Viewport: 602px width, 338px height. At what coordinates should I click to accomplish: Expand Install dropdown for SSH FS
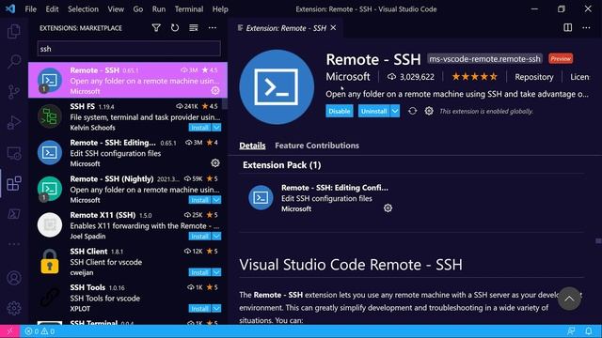216,128
